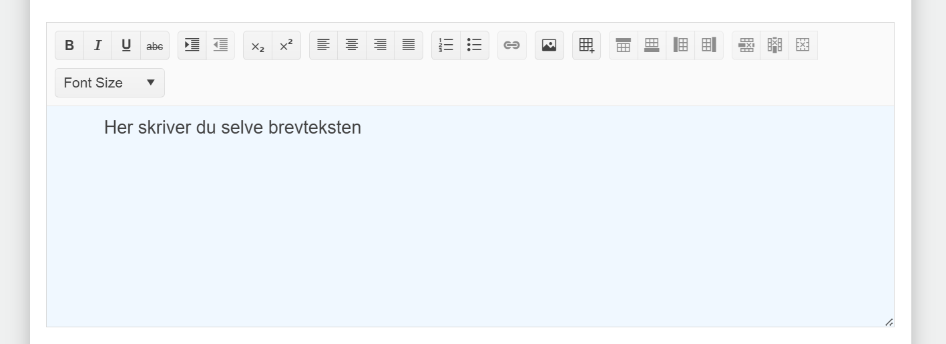The height and width of the screenshot is (344, 946).
Task: Click into the letter text editor area
Action: pyautogui.click(x=470, y=216)
